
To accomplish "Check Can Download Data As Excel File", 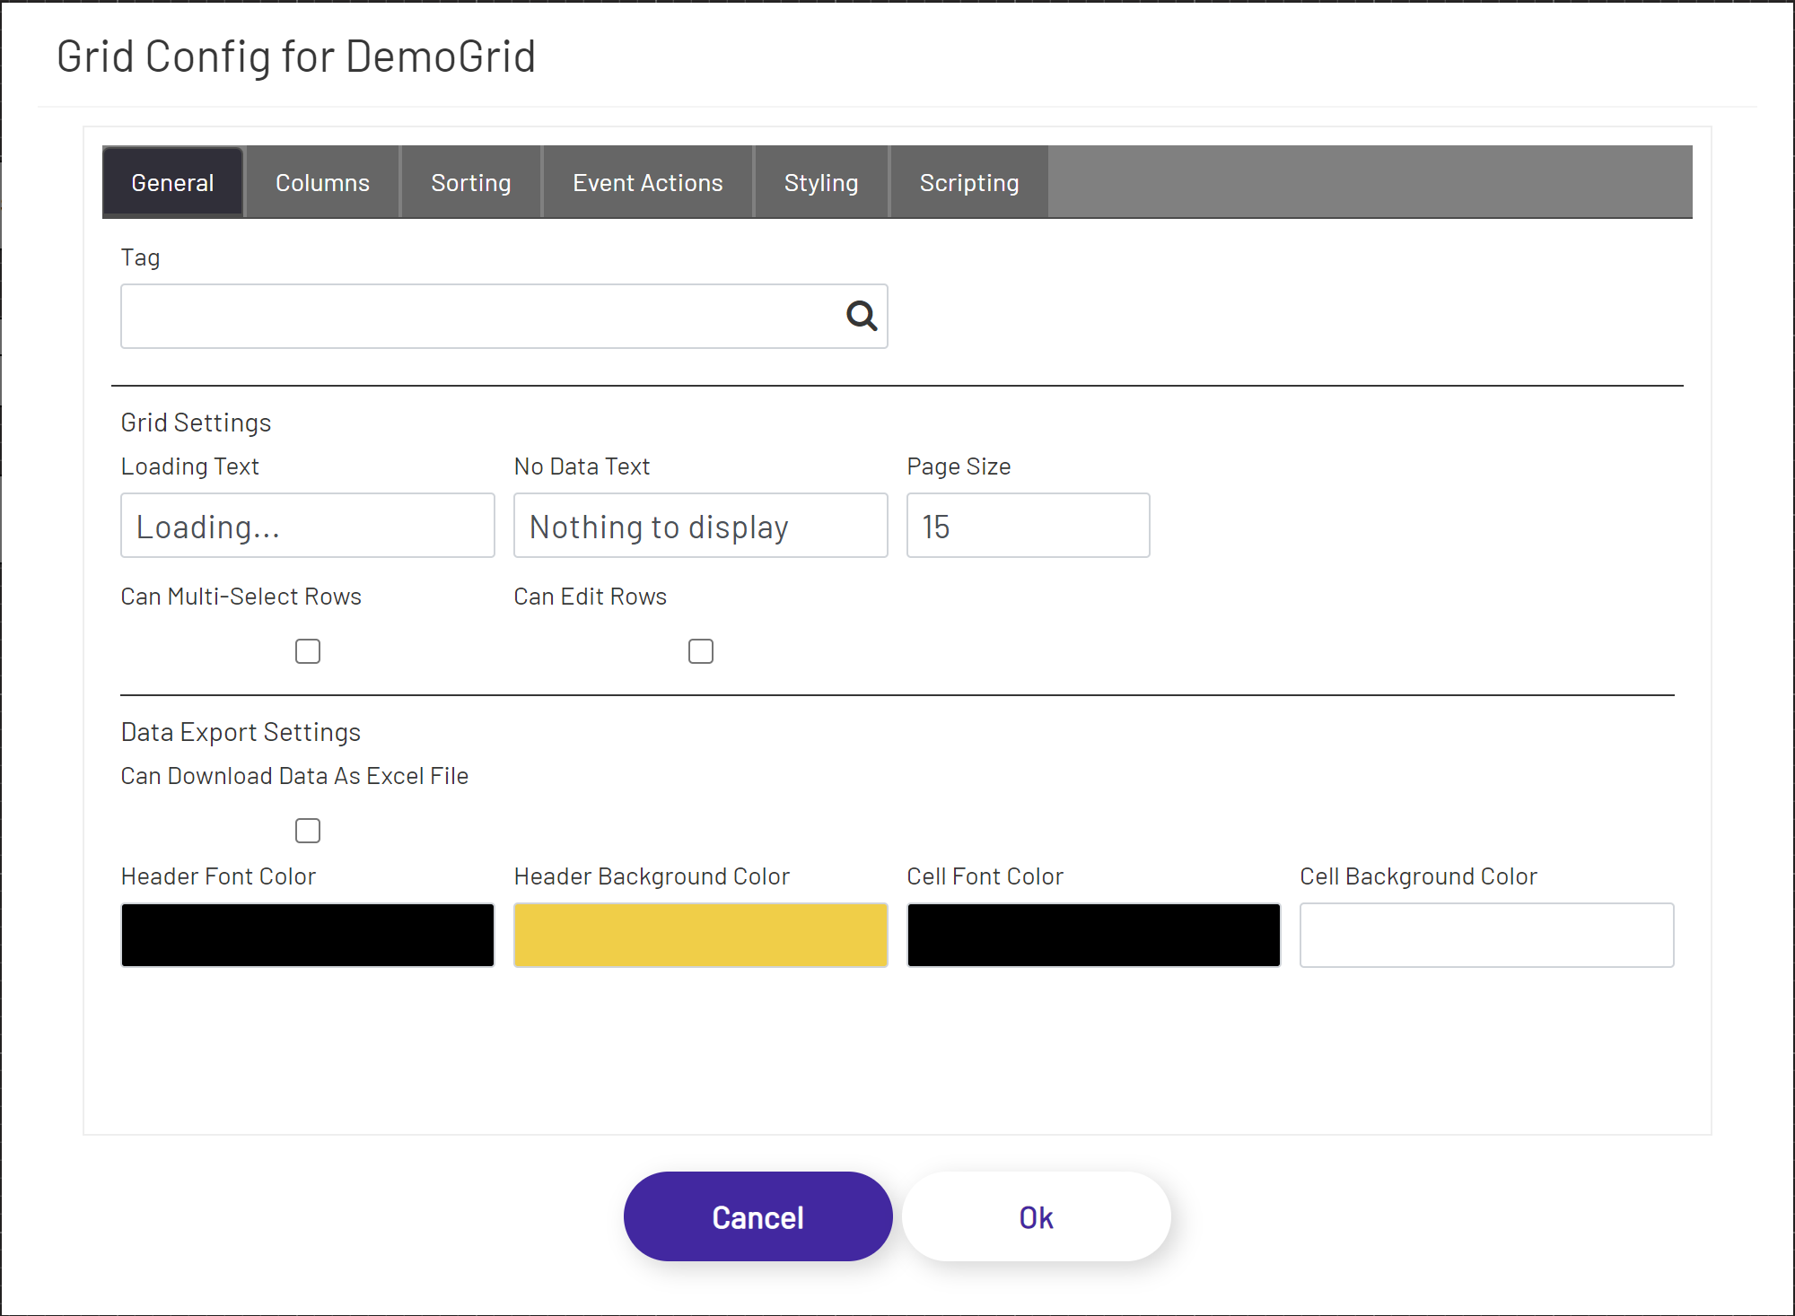I will point(307,831).
